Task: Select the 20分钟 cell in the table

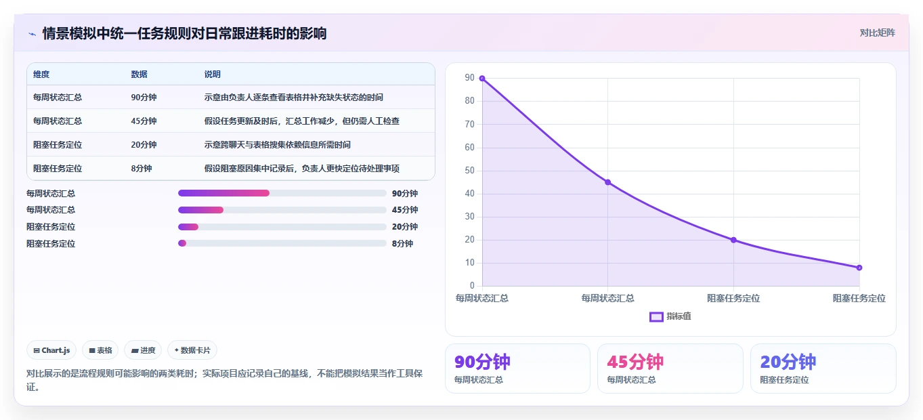Action: tap(144, 145)
